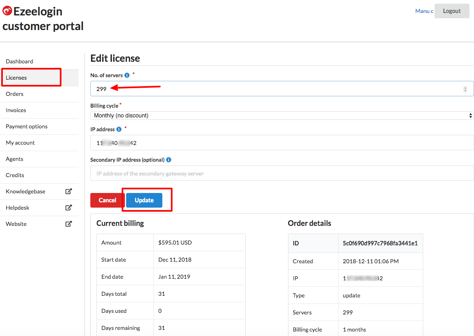Click the Update button
This screenshot has width=474, height=336.
click(x=144, y=200)
